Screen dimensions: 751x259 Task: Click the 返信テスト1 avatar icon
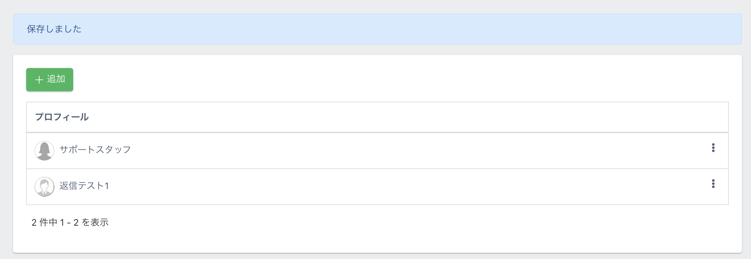(x=44, y=187)
